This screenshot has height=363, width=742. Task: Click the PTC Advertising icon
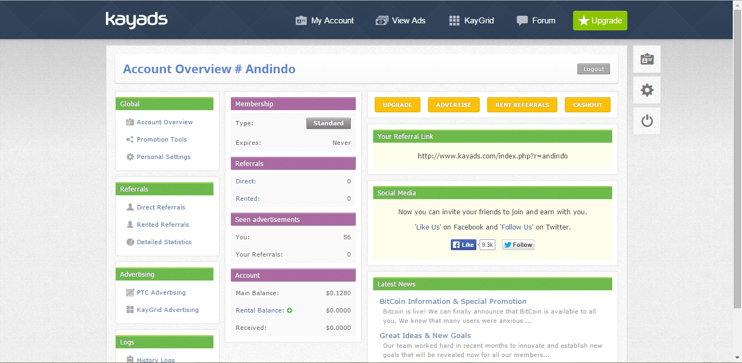[x=130, y=292]
